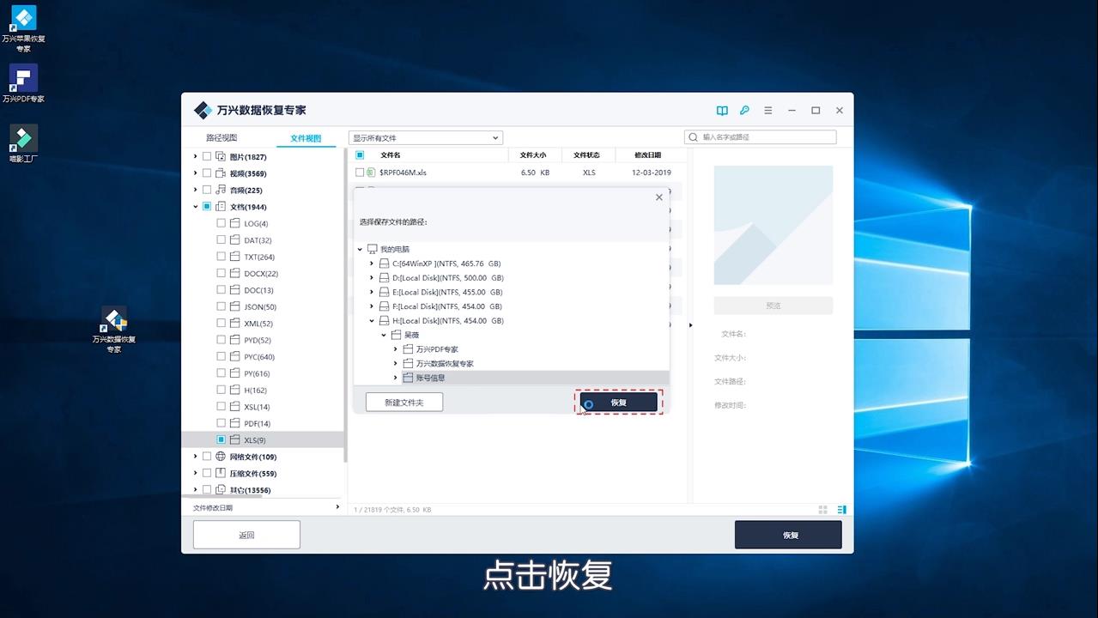Click the key activation icon
Screen dimensions: 1098x618
coord(745,111)
